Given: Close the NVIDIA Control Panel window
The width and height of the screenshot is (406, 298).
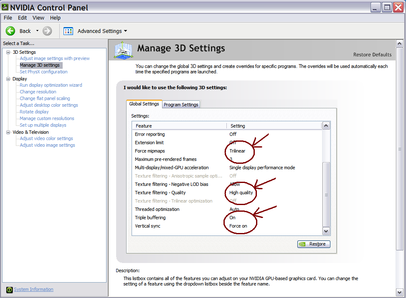Looking at the screenshot, I should (x=398, y=8).
